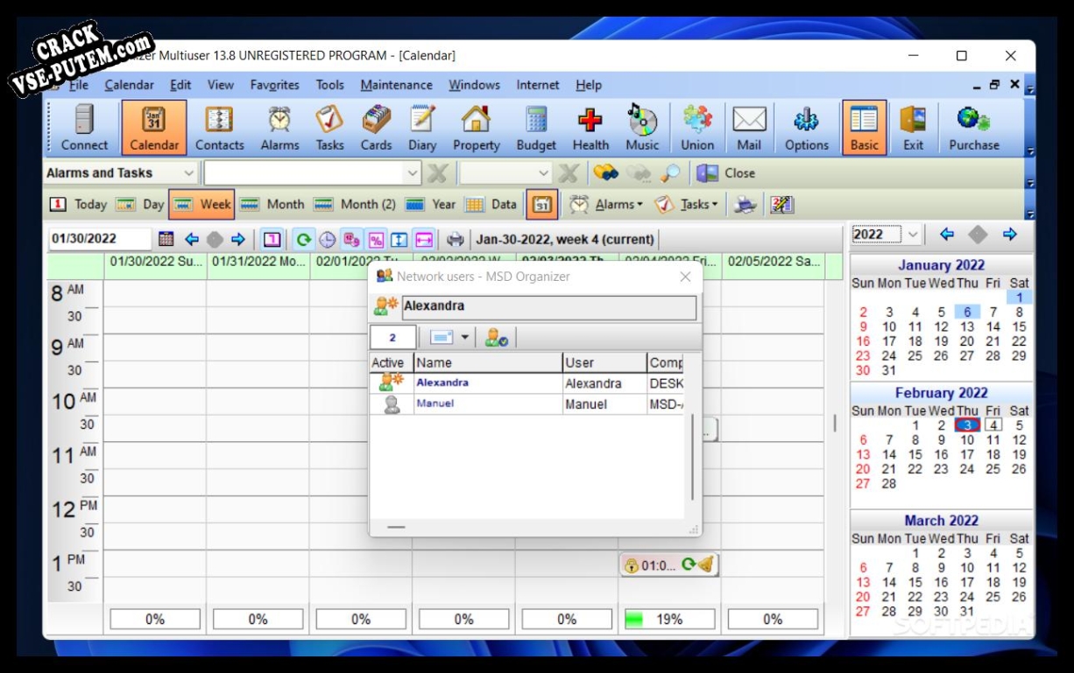Open the 01:0... appointment on Friday

(x=669, y=565)
